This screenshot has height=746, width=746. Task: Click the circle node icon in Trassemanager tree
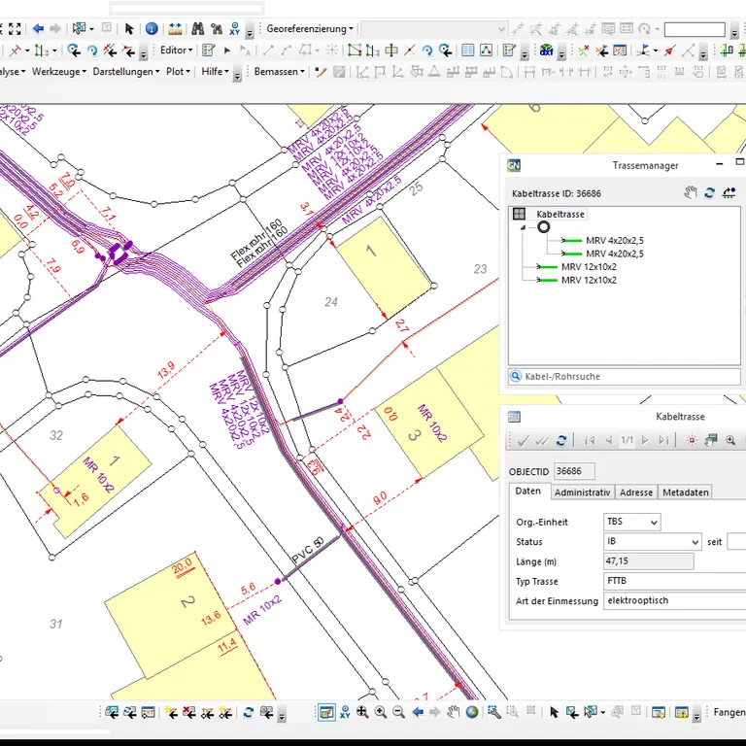[543, 227]
